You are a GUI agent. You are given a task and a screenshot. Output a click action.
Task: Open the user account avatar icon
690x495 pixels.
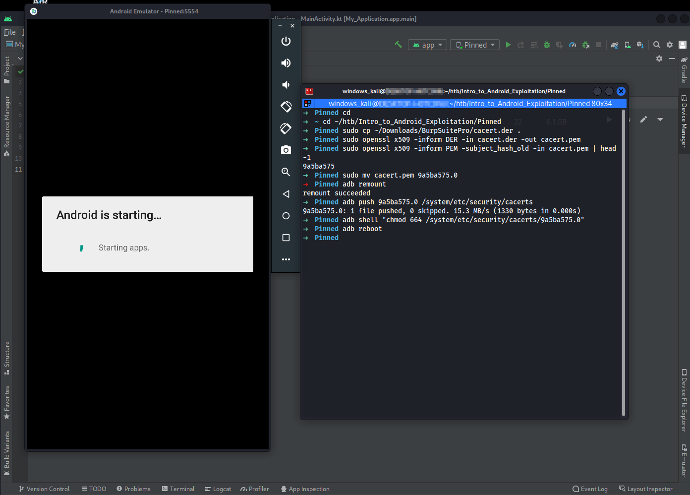click(683, 45)
